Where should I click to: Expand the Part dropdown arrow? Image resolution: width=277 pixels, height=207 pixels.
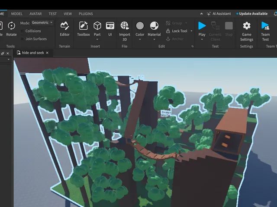(97, 39)
